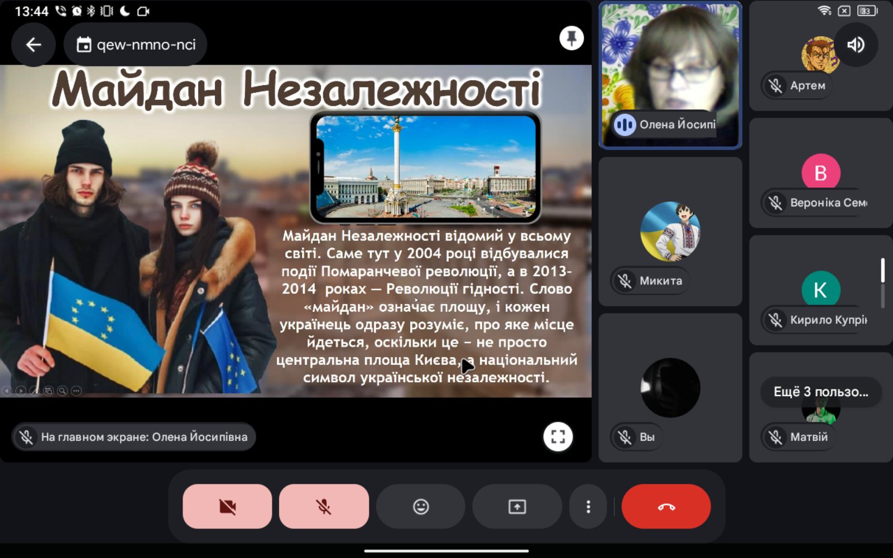
Task: Start sharing your screen
Action: point(517,506)
